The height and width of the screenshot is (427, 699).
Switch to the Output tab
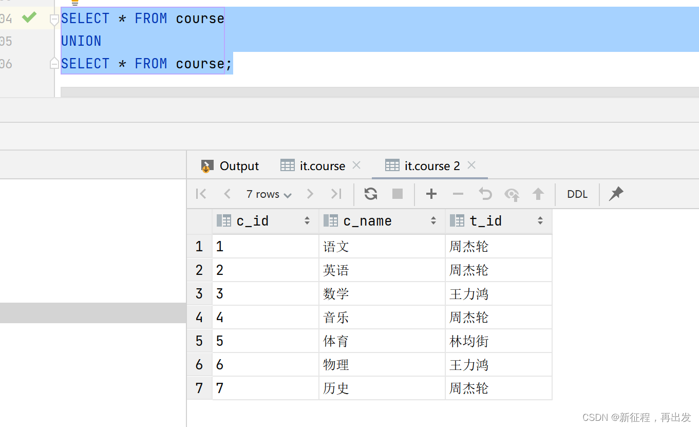coord(230,166)
